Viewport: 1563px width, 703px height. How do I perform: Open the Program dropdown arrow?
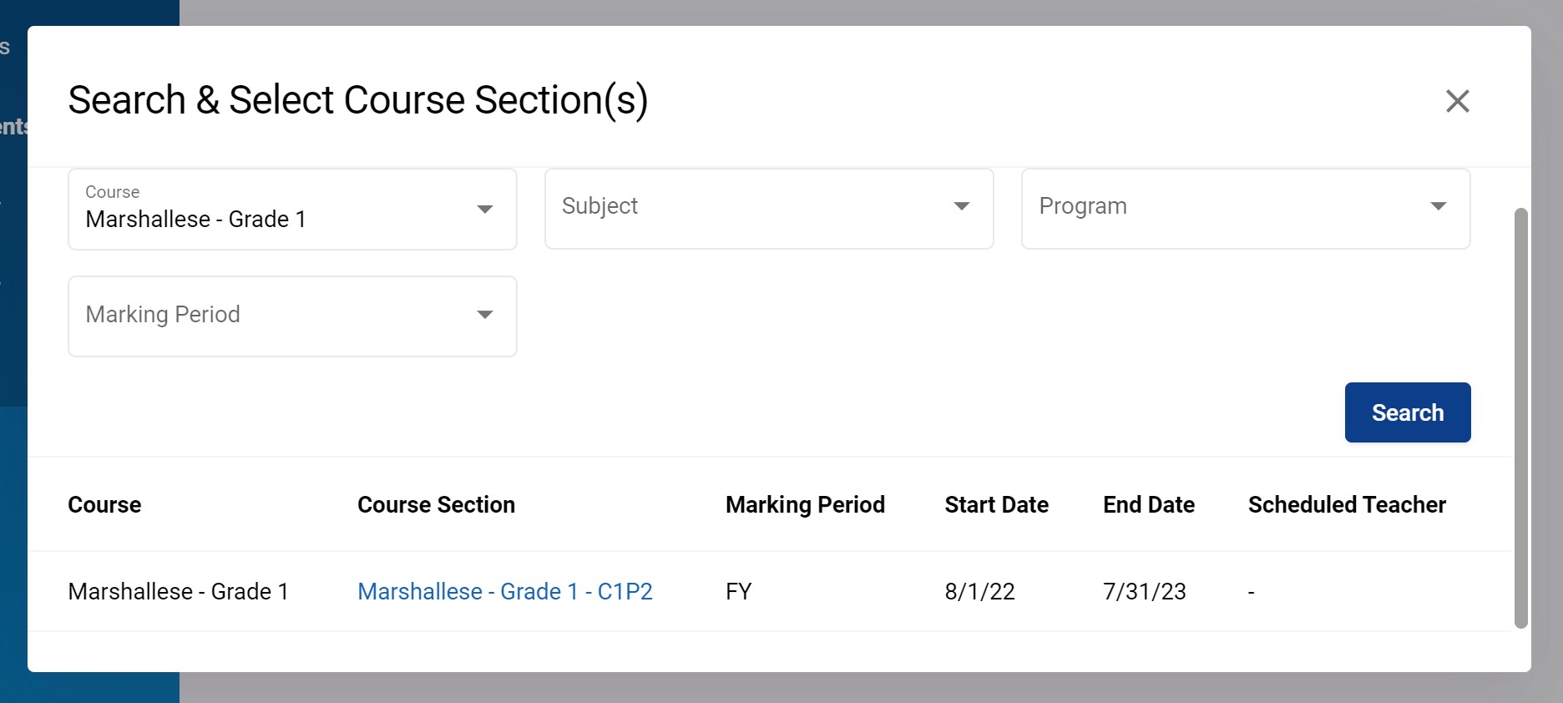(x=1438, y=206)
